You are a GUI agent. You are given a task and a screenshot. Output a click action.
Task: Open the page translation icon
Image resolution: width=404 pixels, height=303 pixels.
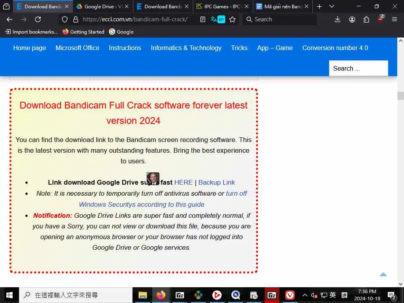(x=218, y=19)
